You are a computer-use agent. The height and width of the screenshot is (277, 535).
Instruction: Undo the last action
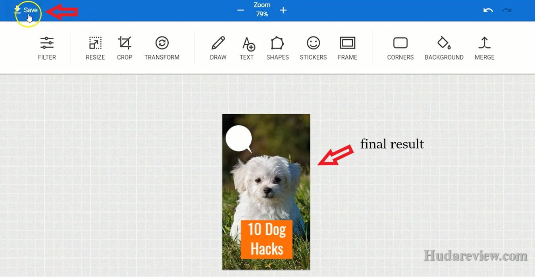point(488,10)
